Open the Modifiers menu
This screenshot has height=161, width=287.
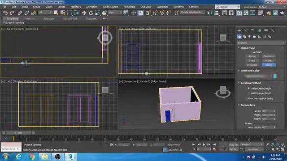pos(76,7)
